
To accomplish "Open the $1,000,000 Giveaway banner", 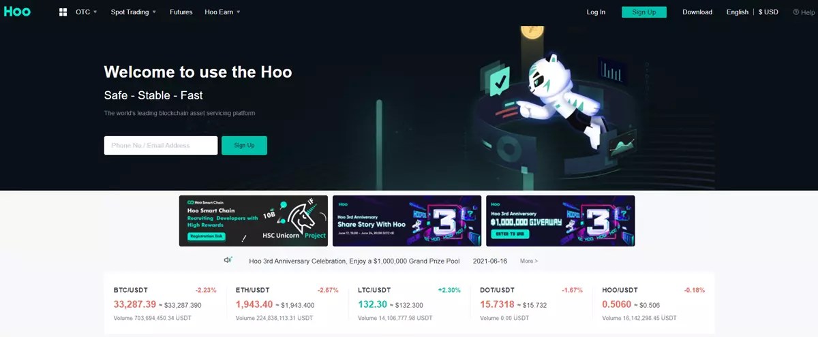I will click(560, 221).
